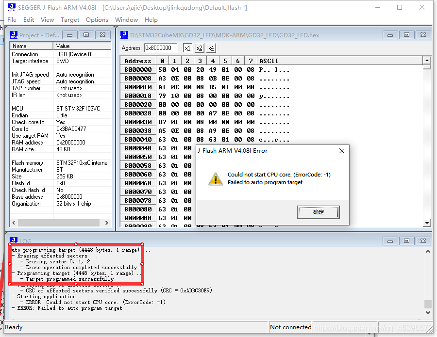Screen dimensions: 437x337
Task: Click the Value column header
Action: [x=82, y=46]
